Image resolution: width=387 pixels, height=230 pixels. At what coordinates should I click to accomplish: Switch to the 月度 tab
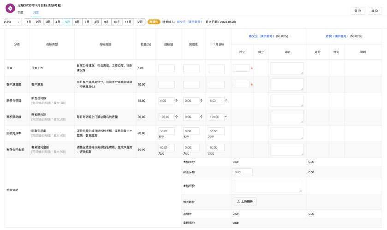click(x=36, y=12)
